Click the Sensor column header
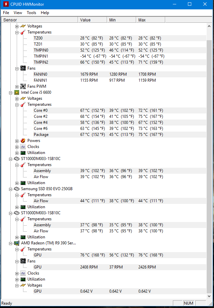 (39, 20)
